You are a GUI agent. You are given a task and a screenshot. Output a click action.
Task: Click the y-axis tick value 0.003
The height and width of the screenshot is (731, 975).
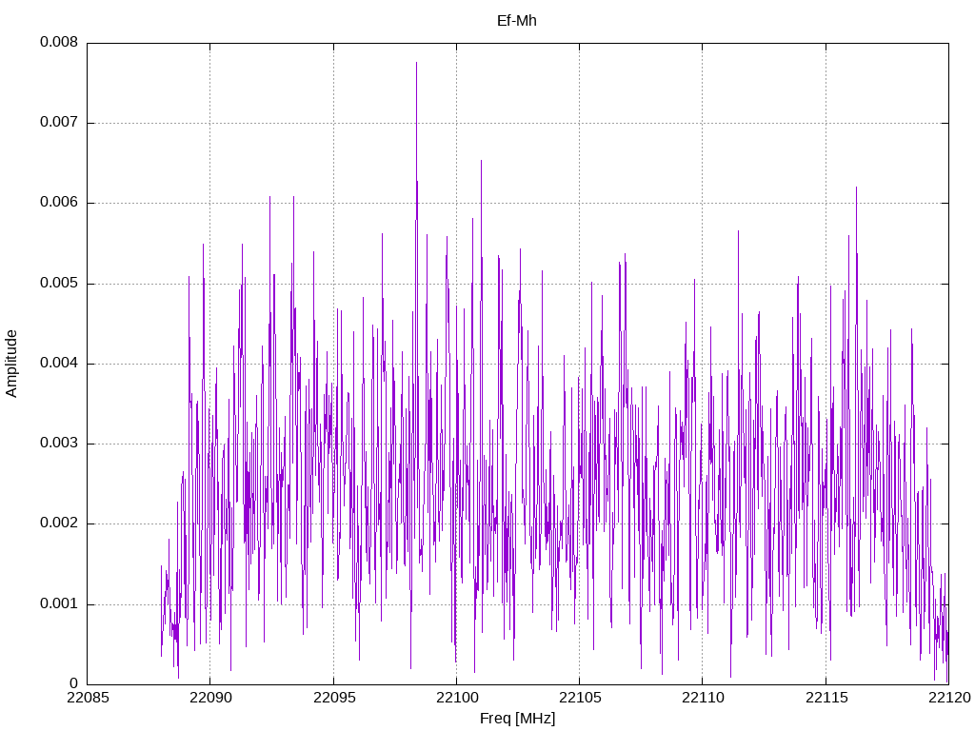59,443
